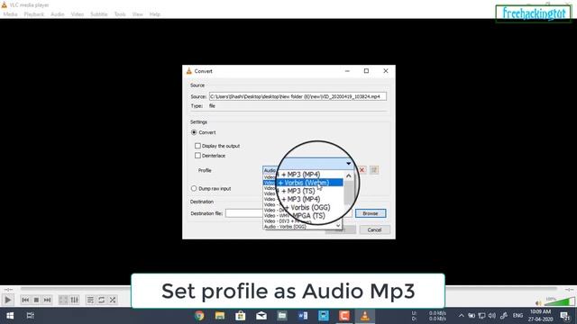
Task: Delete selected profile with red X
Action: 362,170
